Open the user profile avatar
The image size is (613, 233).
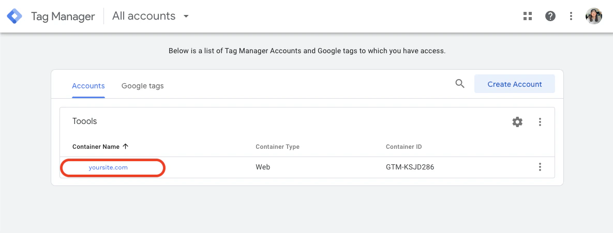[x=593, y=16]
